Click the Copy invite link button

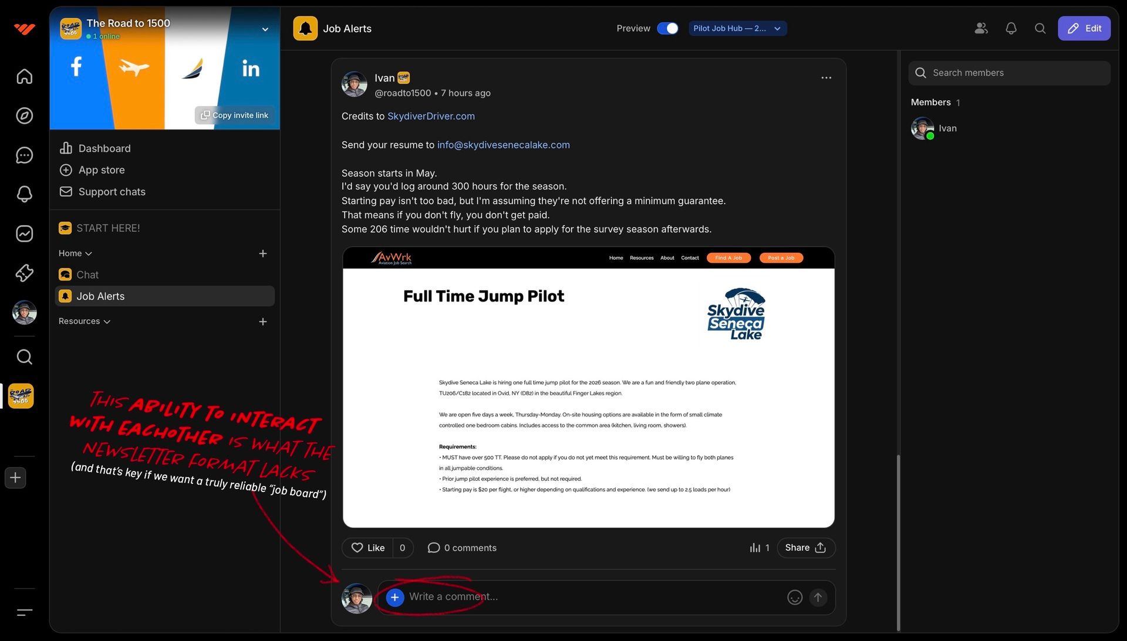click(x=235, y=116)
